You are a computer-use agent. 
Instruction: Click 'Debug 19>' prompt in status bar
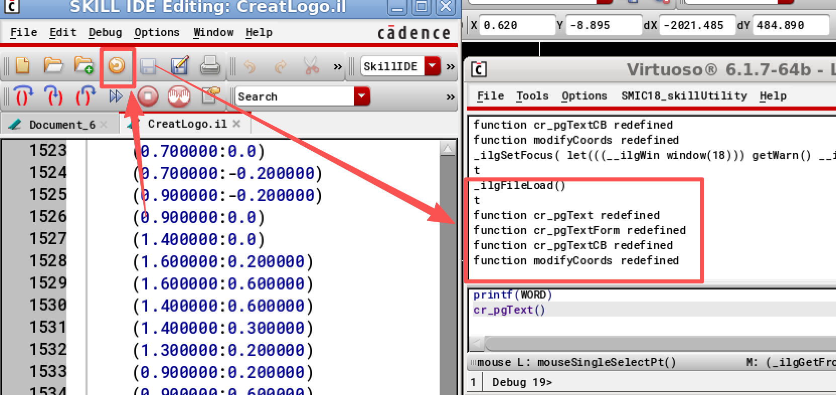pyautogui.click(x=522, y=382)
